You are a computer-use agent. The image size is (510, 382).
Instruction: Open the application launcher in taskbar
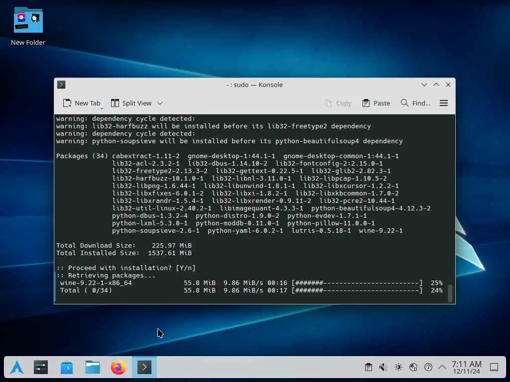tap(16, 368)
